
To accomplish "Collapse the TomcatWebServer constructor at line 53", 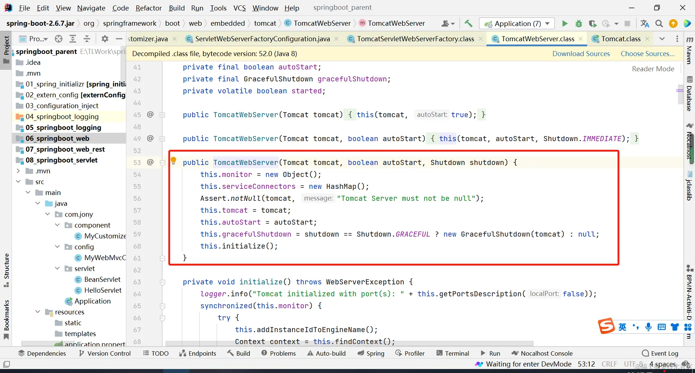I will (163, 163).
